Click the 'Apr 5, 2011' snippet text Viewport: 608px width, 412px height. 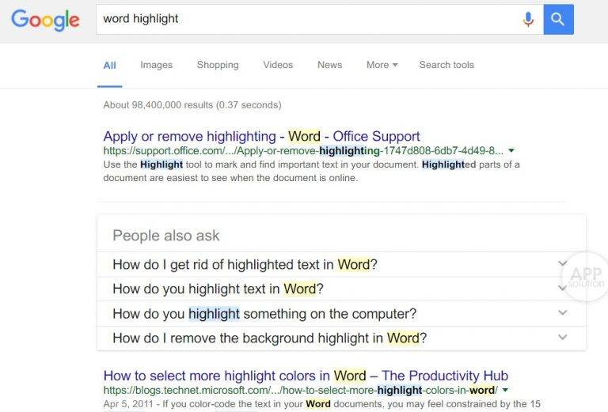point(322,404)
